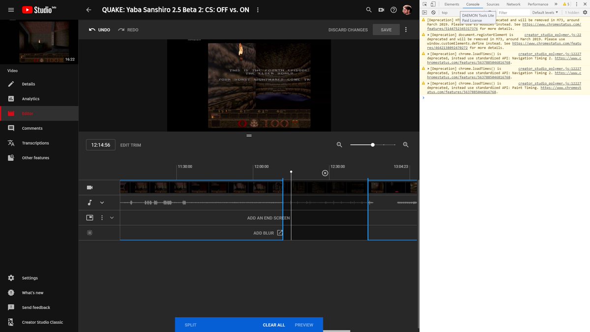Switch to the Network tab in DevTools
This screenshot has height=332, width=590.
513,4
